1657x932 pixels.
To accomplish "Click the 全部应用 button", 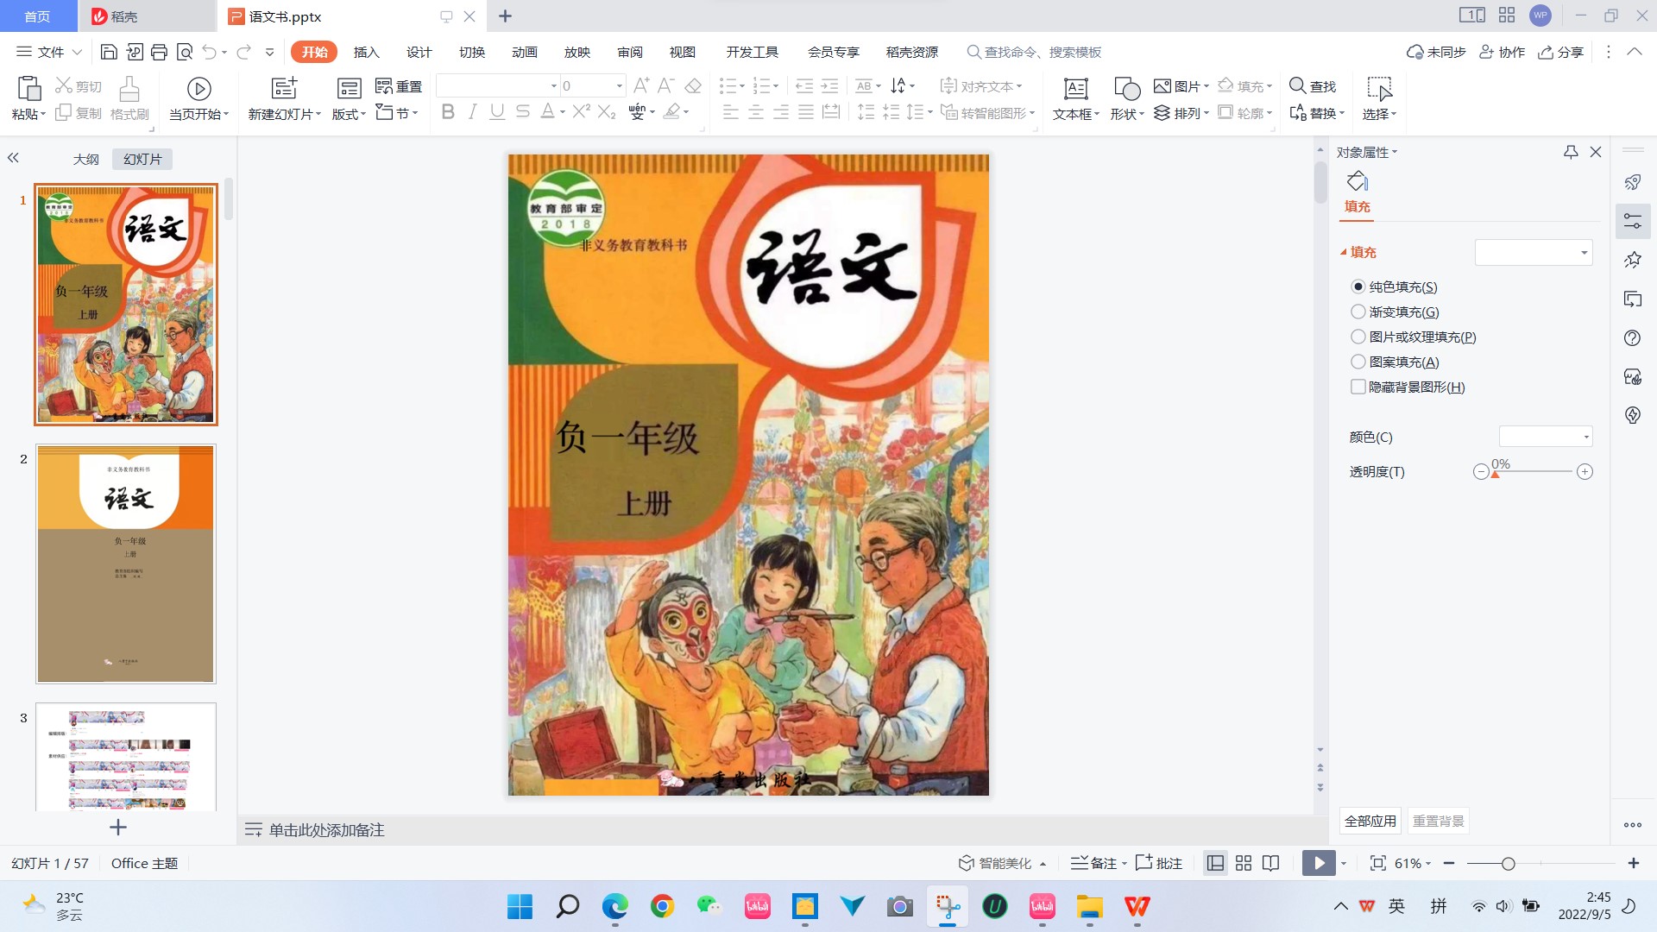I will tap(1370, 821).
